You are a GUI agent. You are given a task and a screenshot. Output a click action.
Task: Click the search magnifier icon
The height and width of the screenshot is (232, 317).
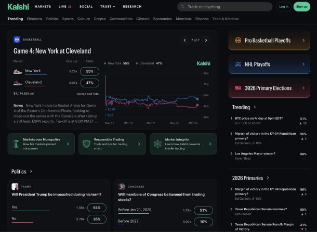pyautogui.click(x=182, y=7)
